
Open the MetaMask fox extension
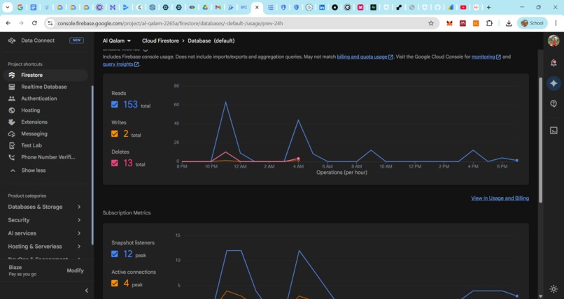(x=449, y=23)
